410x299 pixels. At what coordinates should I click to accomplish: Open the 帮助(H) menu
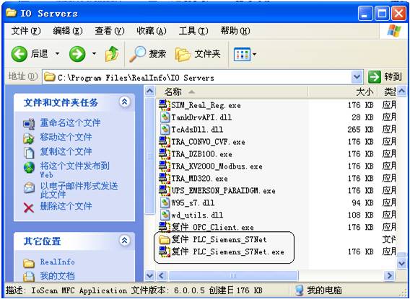point(235,31)
